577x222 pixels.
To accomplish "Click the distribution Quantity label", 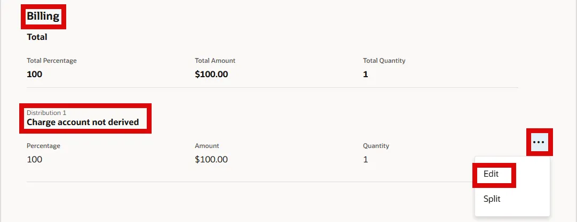I will (376, 146).
